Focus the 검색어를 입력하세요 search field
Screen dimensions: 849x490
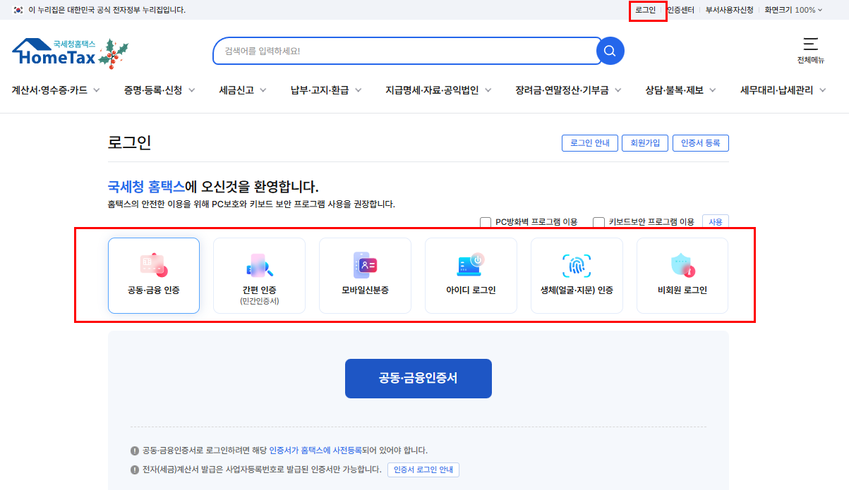click(407, 51)
